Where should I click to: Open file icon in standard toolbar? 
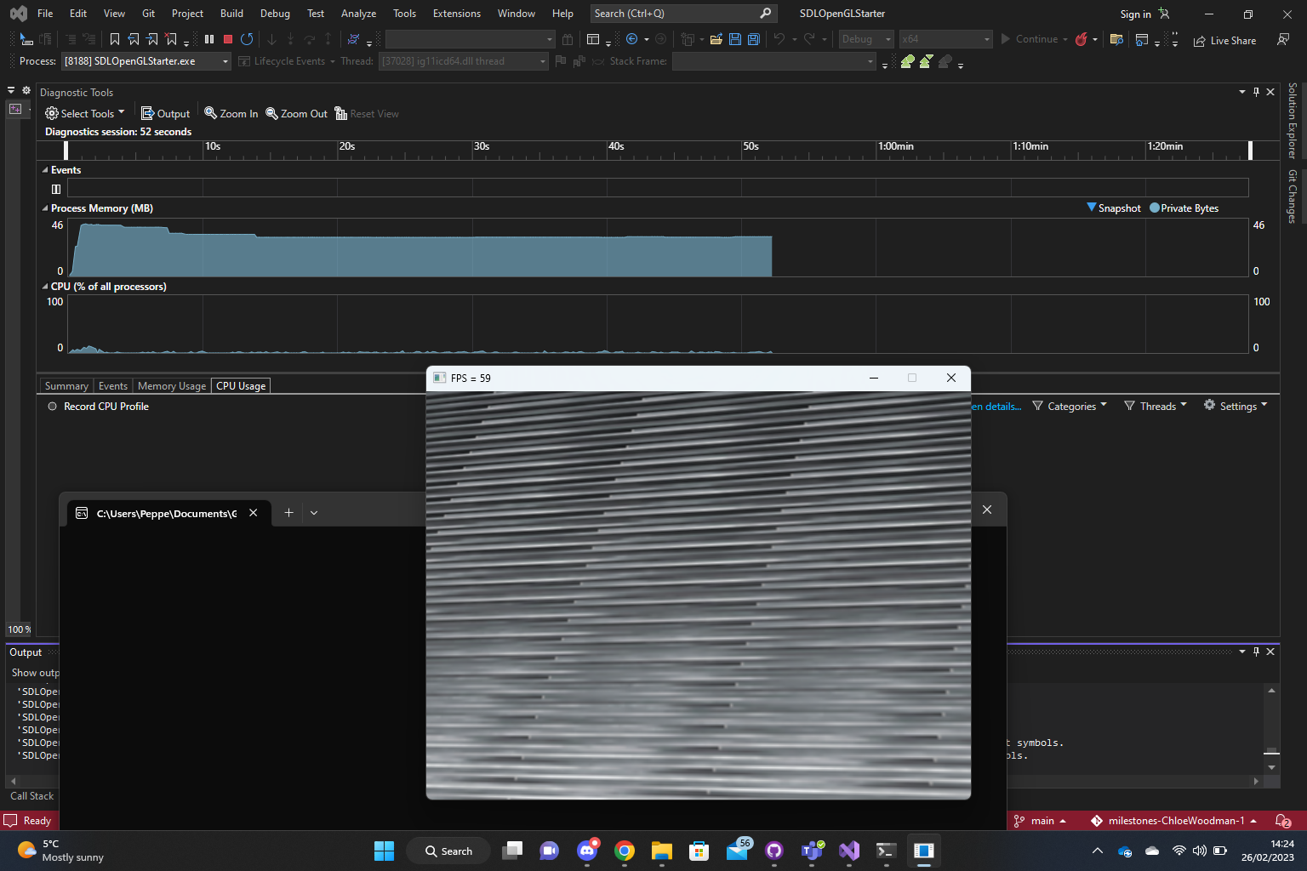(716, 39)
